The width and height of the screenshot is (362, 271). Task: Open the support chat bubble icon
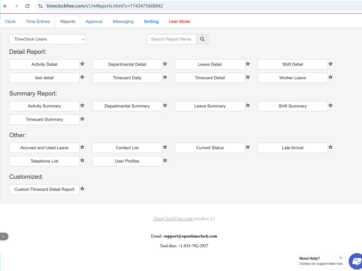click(x=356, y=261)
